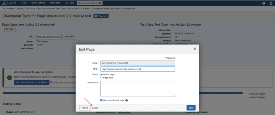
Task: Click the delete link in the dialog
Action: [95, 108]
